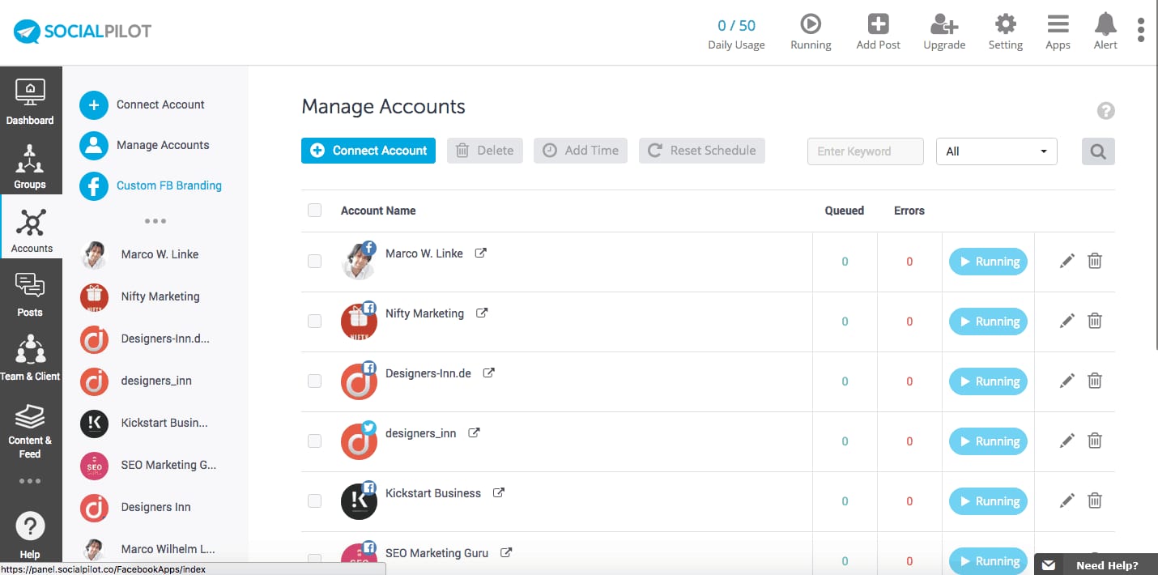Click the SocialPilot logo

(83, 32)
